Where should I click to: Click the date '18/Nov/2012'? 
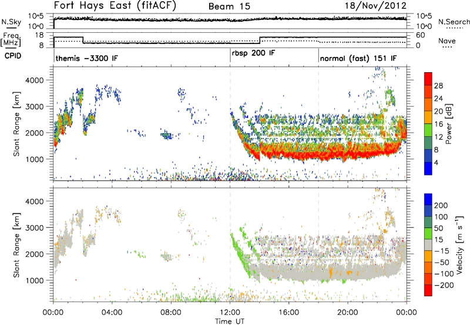coord(375,6)
